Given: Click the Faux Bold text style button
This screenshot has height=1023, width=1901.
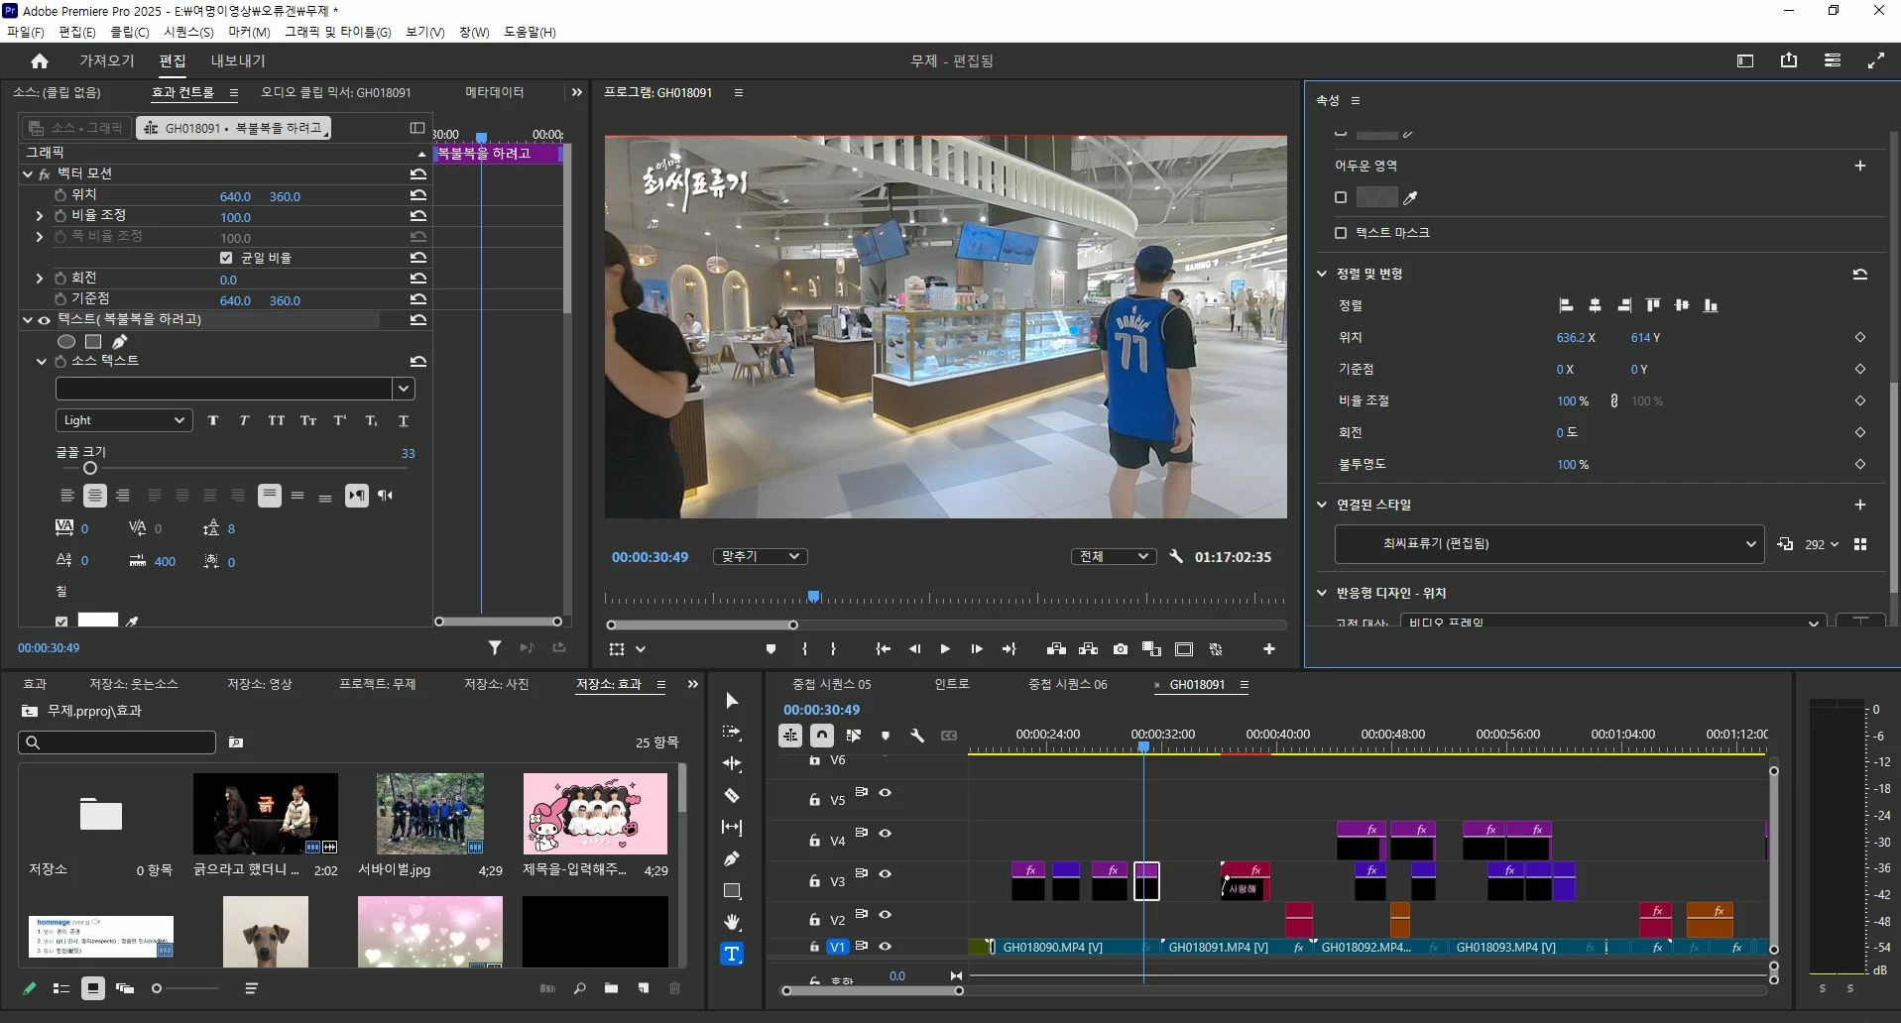Looking at the screenshot, I should point(213,420).
